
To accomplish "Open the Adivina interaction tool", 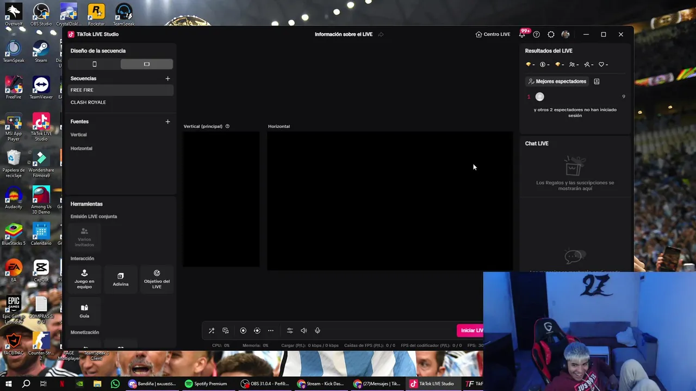I will [x=121, y=279].
